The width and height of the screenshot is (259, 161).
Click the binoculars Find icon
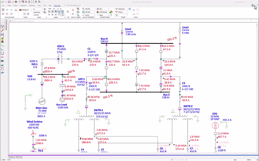(16, 2)
